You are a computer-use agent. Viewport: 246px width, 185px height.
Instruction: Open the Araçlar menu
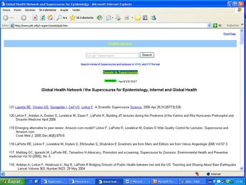pos(64,10)
